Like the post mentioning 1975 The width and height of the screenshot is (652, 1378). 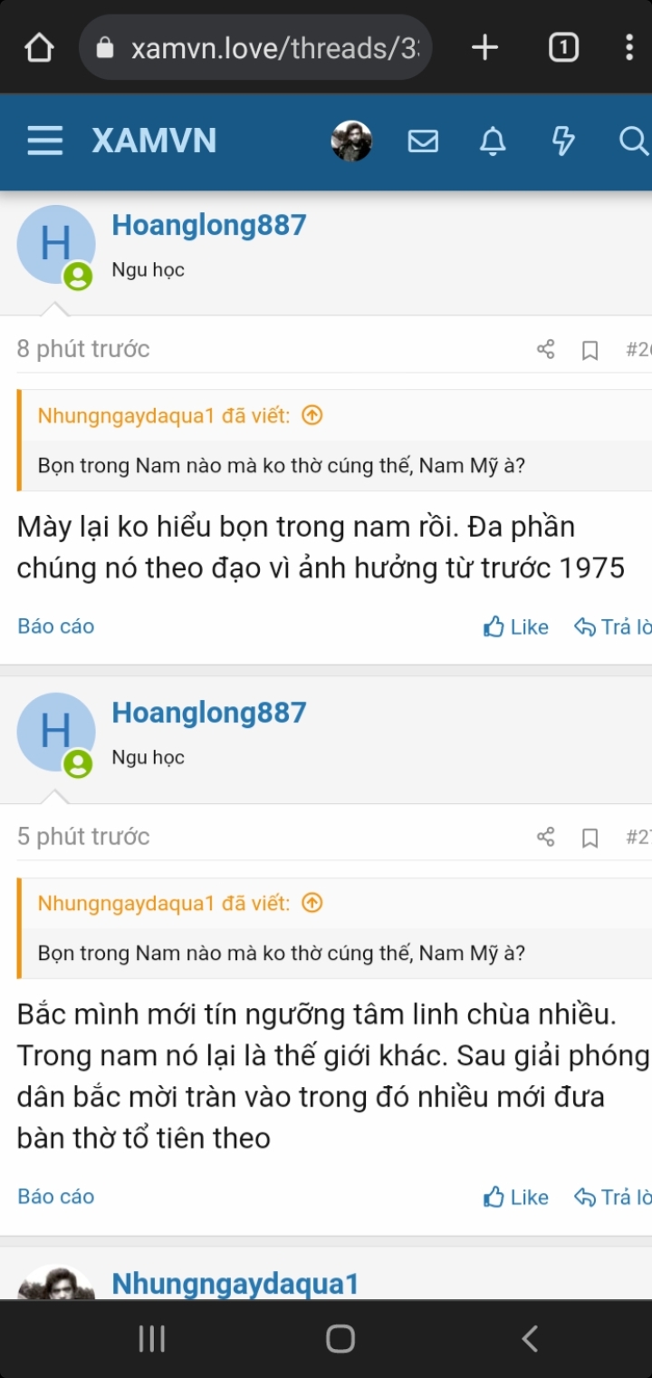click(516, 626)
